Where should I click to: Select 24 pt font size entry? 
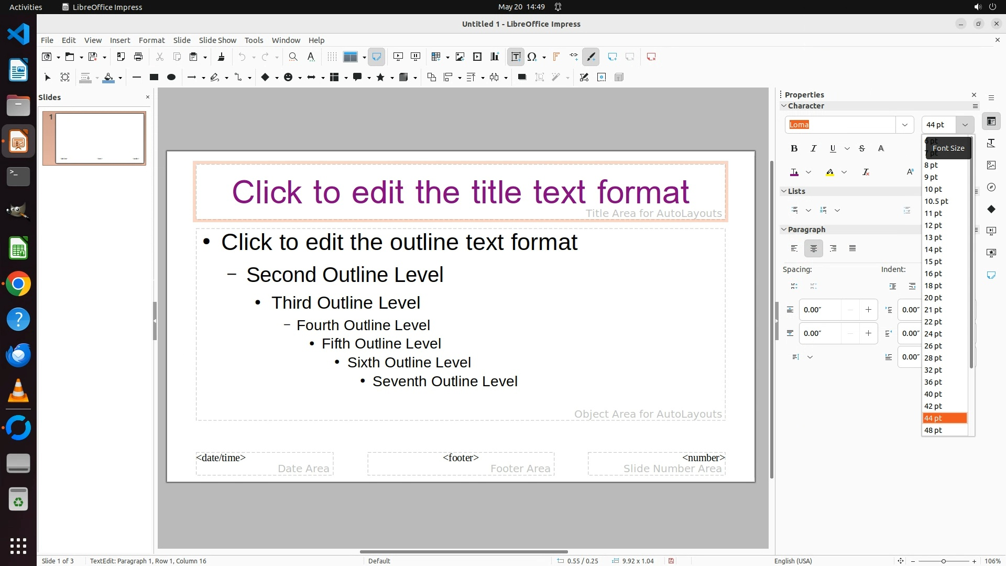point(933,334)
